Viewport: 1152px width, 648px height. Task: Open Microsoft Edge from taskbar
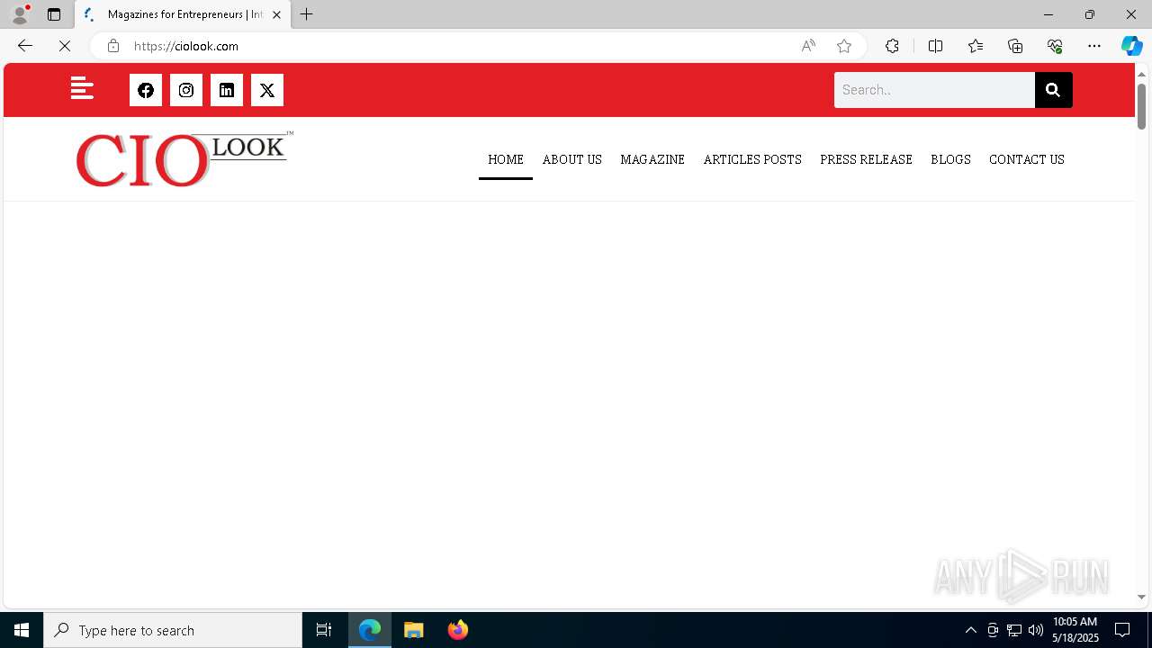pyautogui.click(x=370, y=630)
